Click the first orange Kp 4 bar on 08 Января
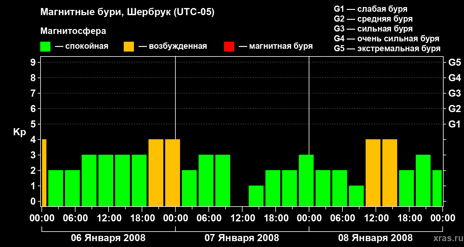This screenshot has height=247, width=464. click(x=373, y=173)
